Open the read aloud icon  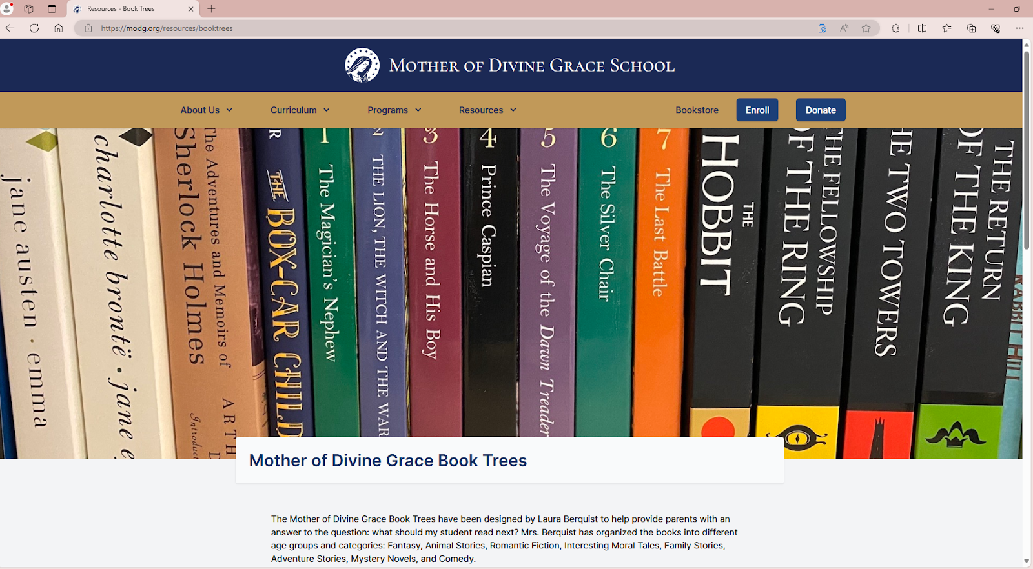[x=844, y=28]
